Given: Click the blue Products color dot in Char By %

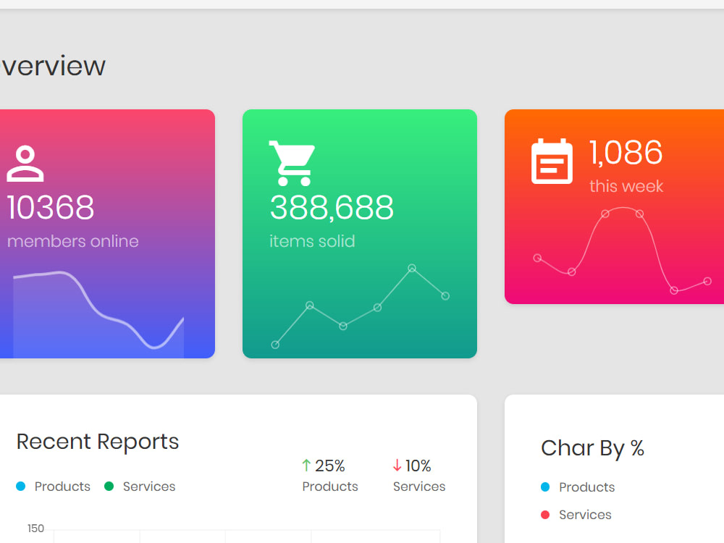Looking at the screenshot, I should (545, 487).
